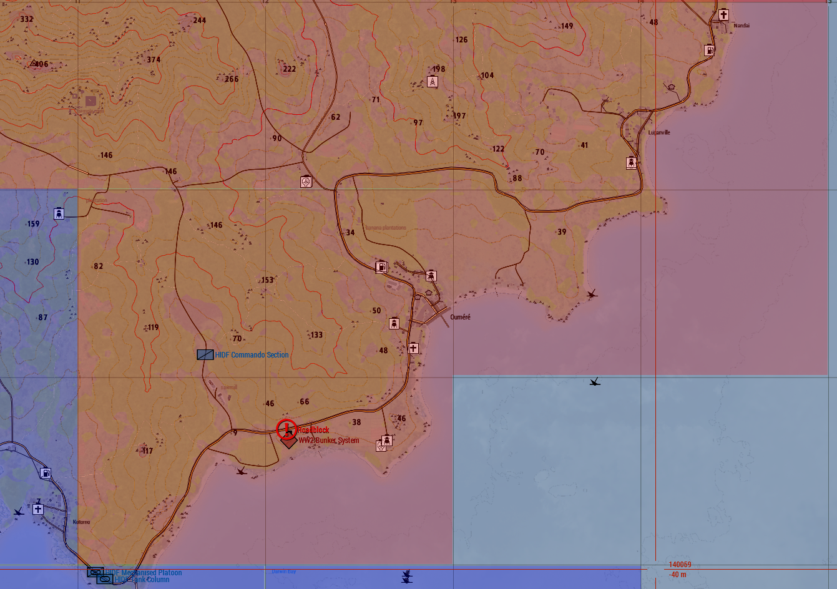Select the HIDF Mechanised Platoon unit marker
The image size is (837, 589).
click(x=95, y=572)
